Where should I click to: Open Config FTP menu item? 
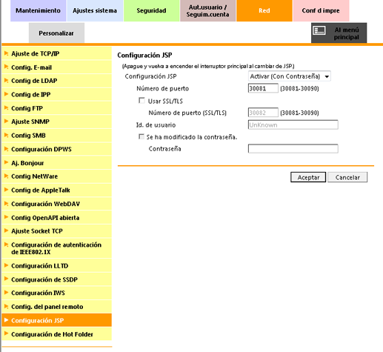click(56, 108)
